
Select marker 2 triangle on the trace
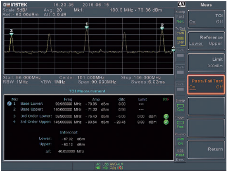pyautogui.click(x=162, y=29)
